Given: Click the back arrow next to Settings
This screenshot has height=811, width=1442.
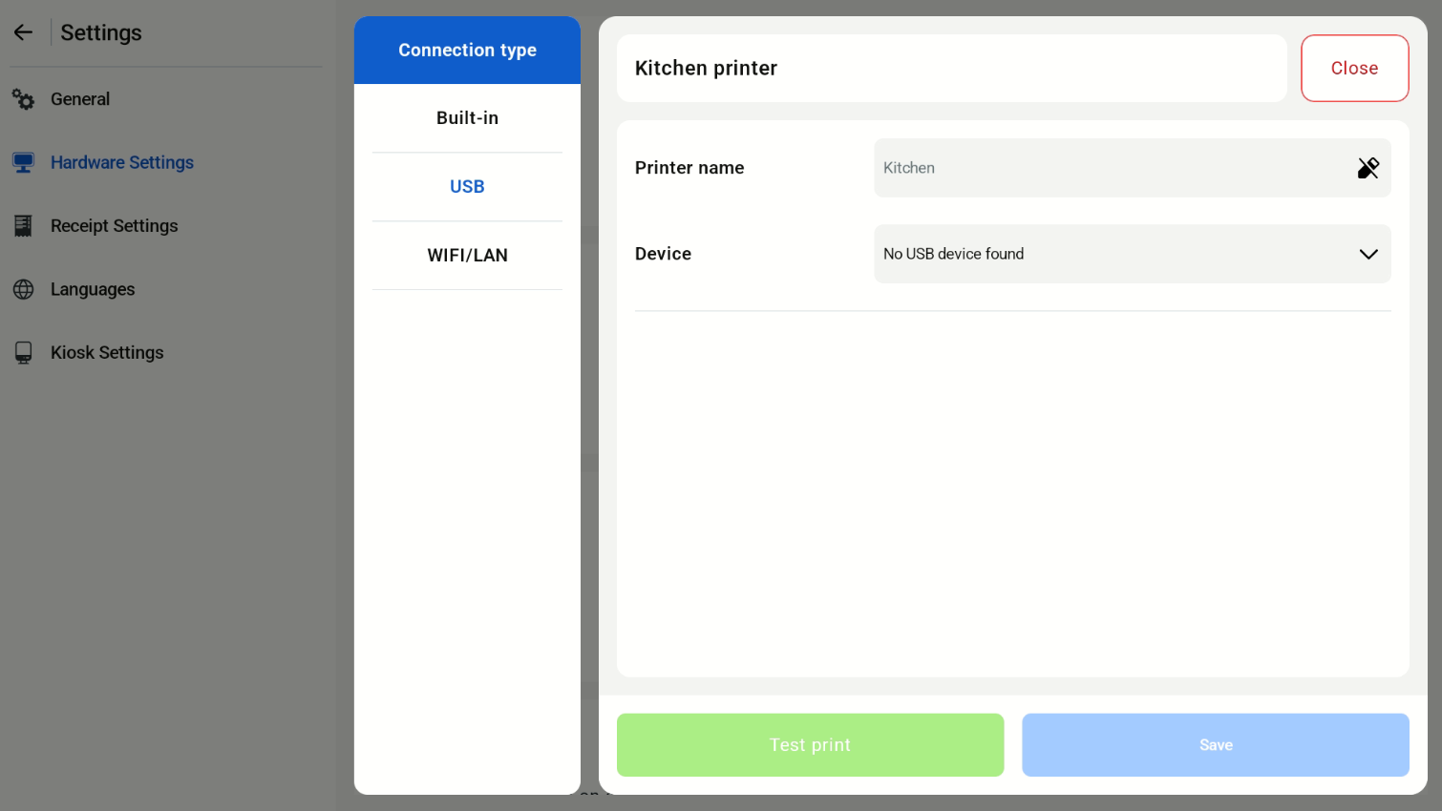Looking at the screenshot, I should pyautogui.click(x=23, y=32).
